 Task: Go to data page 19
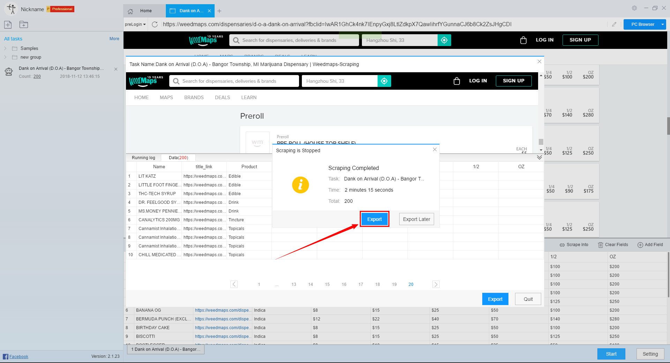click(394, 284)
